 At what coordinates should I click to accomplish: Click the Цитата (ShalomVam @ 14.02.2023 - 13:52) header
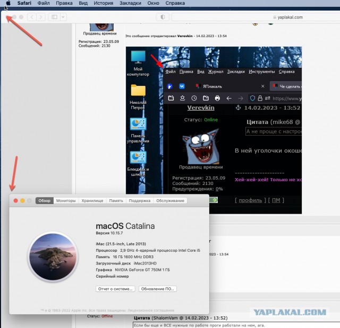click(x=181, y=318)
